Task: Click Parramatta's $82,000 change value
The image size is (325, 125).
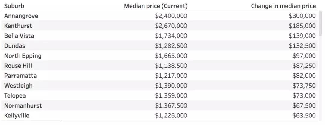Action: (x=304, y=76)
